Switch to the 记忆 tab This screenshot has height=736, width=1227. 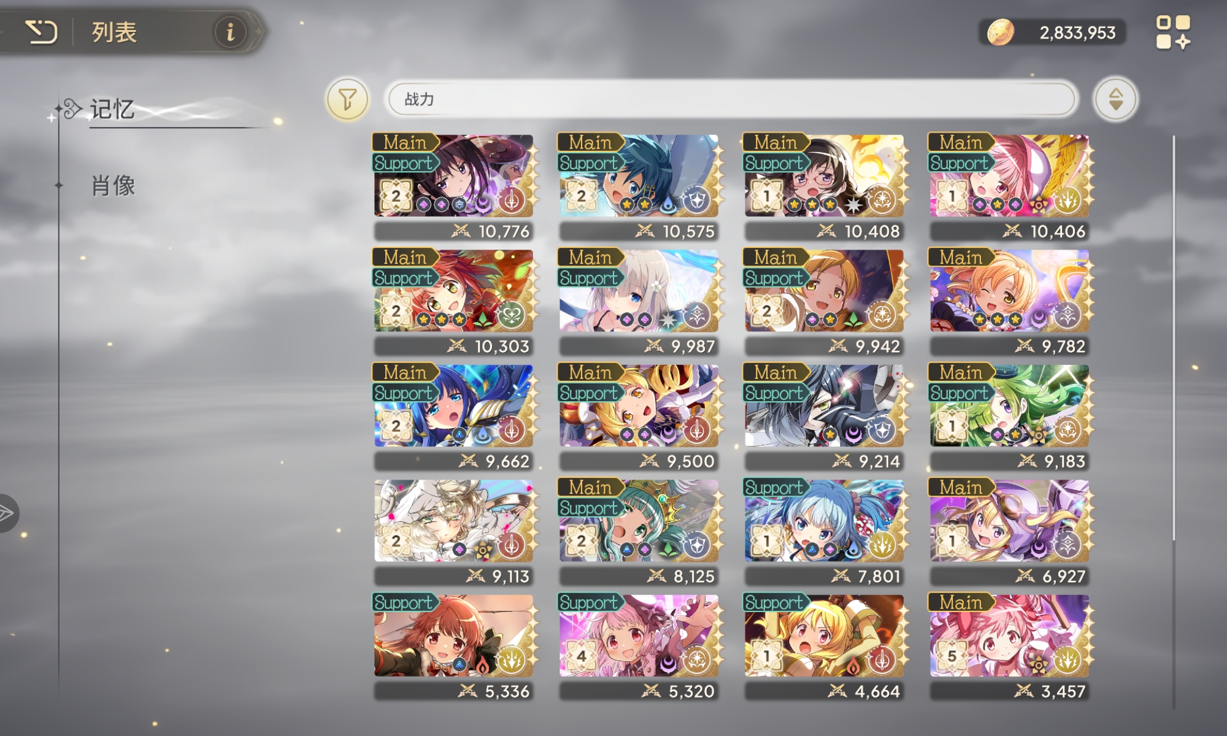112,109
